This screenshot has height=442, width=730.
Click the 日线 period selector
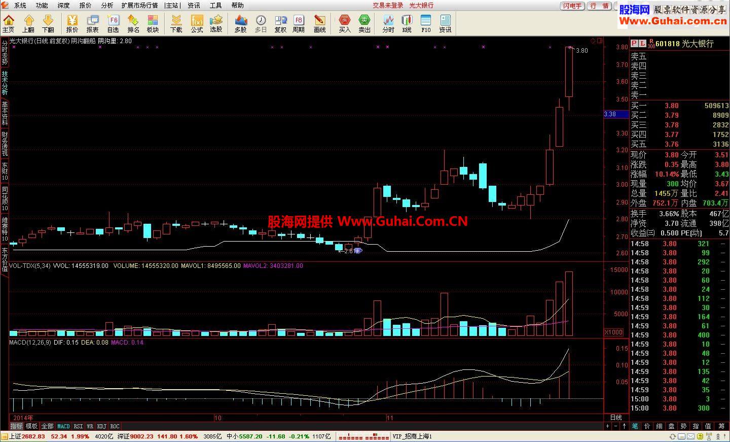(x=616, y=418)
